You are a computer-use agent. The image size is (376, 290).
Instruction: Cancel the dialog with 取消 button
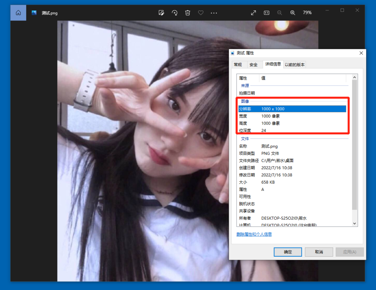[319, 252]
